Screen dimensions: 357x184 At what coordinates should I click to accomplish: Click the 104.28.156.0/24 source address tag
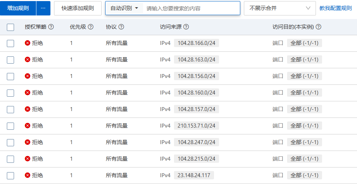click(196, 76)
